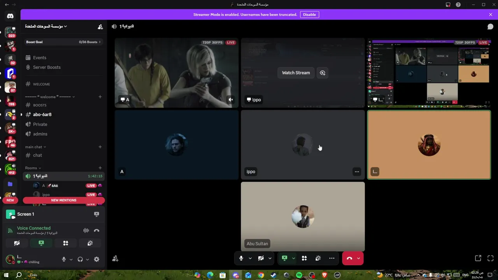Screen dimensions: 498x280
Task: Dismiss the Streamer Mode banner
Action: pyautogui.click(x=491, y=15)
